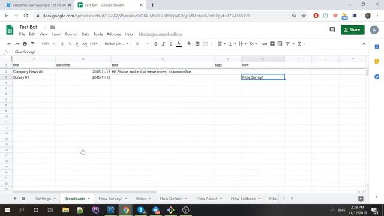Decrease decimal places
The width and height of the screenshot is (384, 216).
pos(77,44)
